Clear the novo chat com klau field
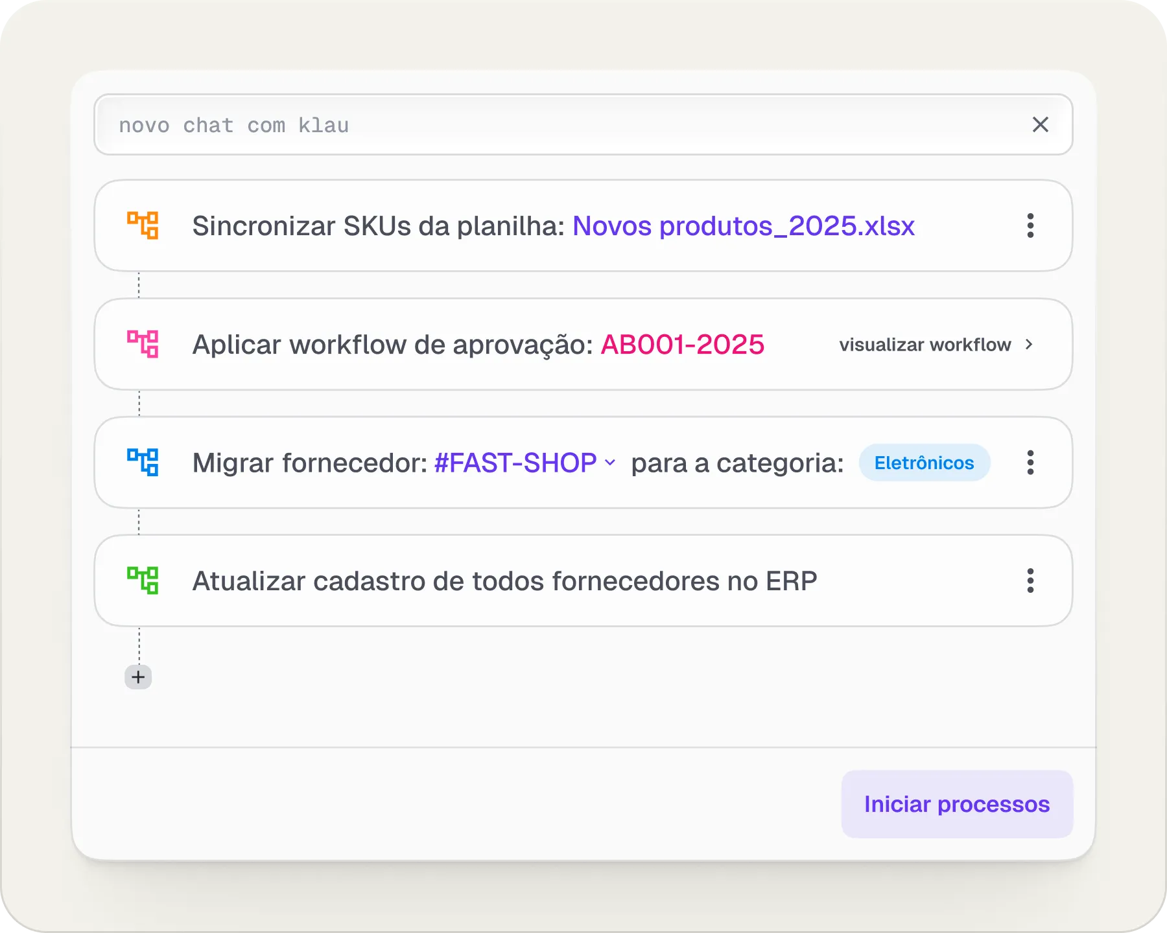The width and height of the screenshot is (1167, 933). (x=1041, y=124)
